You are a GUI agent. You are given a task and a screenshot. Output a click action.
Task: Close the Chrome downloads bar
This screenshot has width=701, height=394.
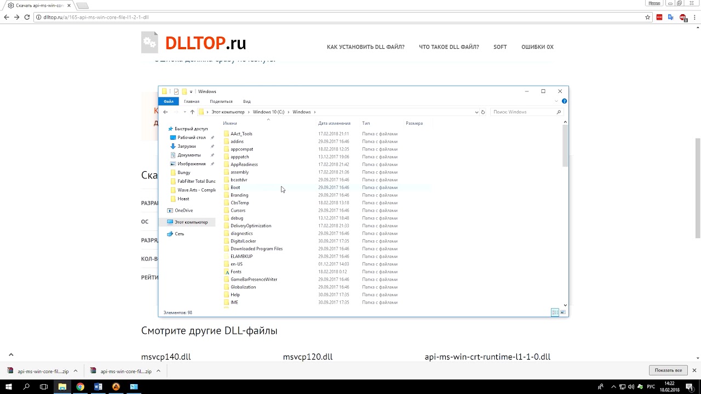[x=694, y=370]
